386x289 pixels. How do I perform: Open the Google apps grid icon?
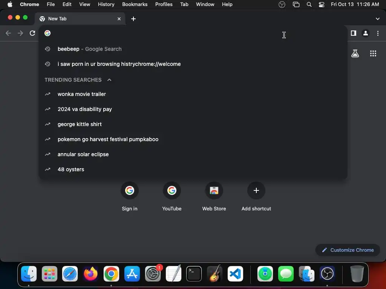click(373, 53)
